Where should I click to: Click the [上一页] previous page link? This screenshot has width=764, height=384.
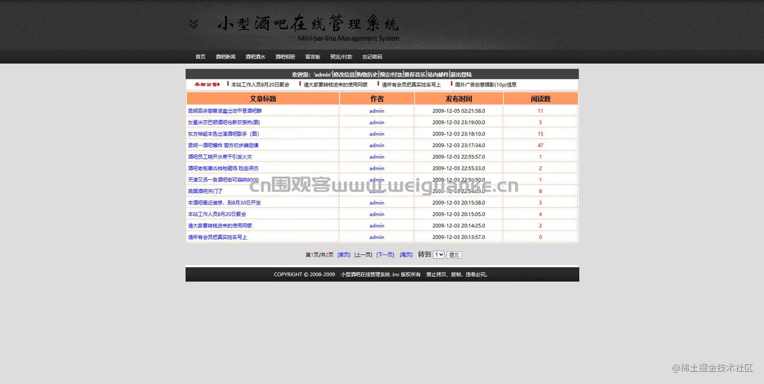(x=363, y=255)
